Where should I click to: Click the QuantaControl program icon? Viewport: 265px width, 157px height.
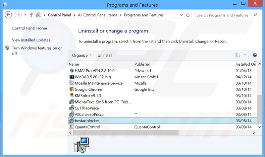pyautogui.click(x=72, y=127)
